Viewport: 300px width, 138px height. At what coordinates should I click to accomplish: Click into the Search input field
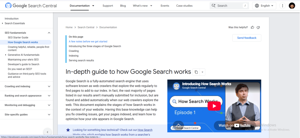(x=229, y=6)
